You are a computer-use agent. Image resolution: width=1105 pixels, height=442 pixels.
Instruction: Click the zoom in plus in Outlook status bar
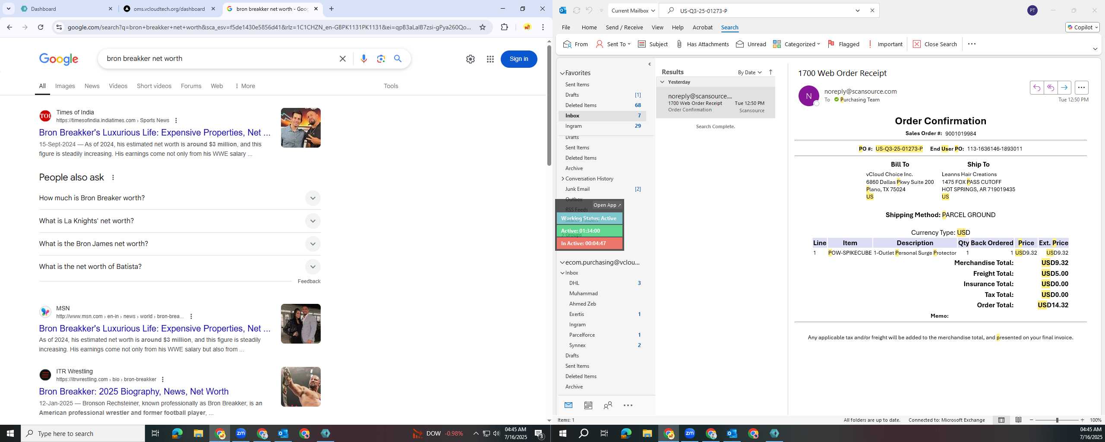pos(1082,420)
